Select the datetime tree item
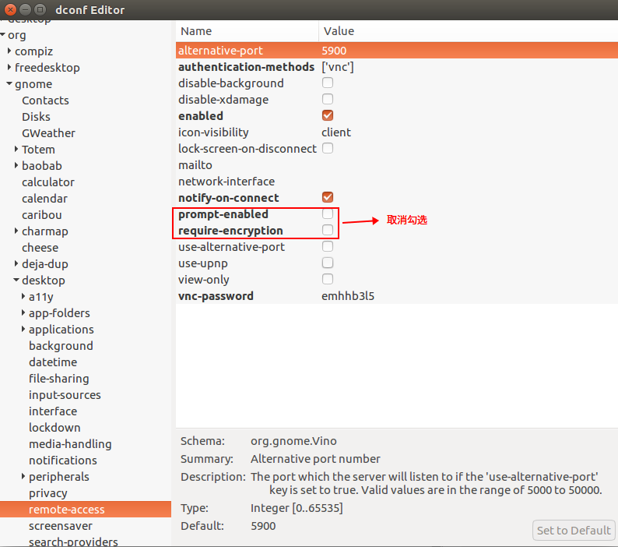The height and width of the screenshot is (547, 618). (53, 362)
